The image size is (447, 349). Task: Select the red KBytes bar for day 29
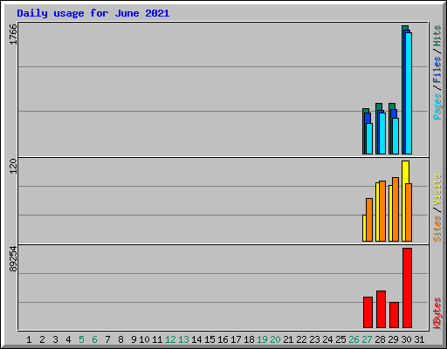tap(394, 315)
